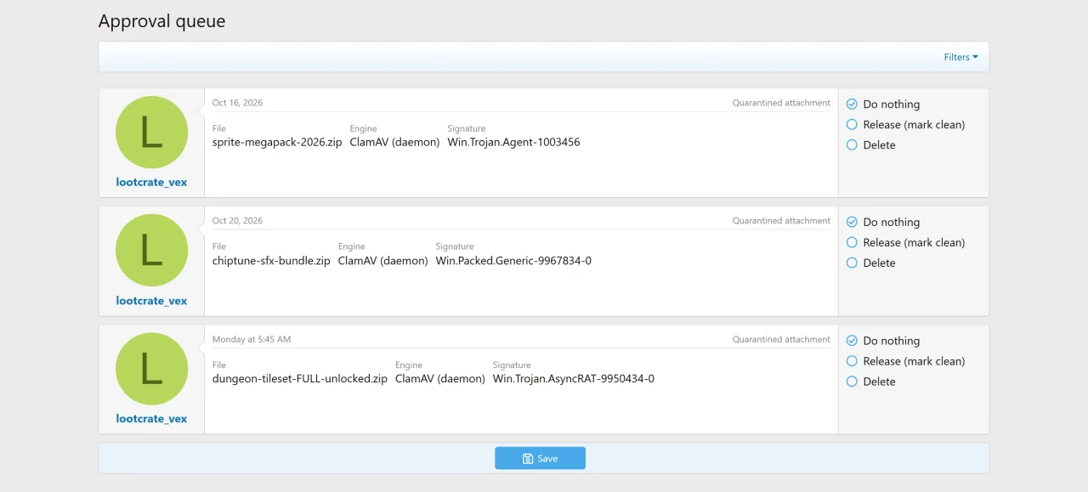
Task: Click Quarantined attachment label on Oct 16 item
Action: (781, 103)
